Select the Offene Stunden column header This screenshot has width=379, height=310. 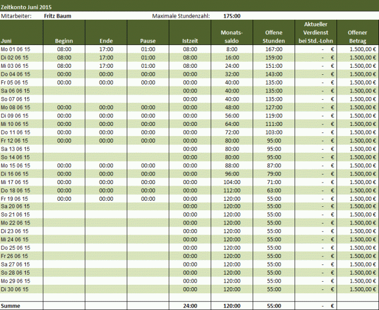273,36
